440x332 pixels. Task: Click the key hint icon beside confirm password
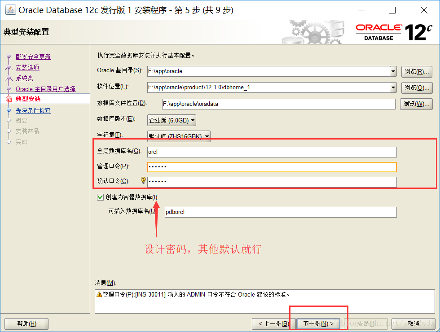pos(143,180)
